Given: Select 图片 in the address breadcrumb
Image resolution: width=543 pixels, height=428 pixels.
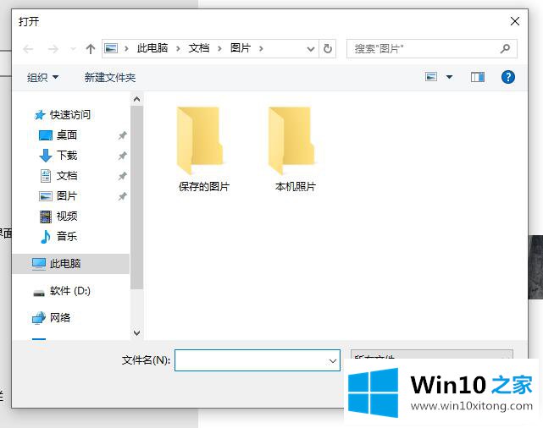Looking at the screenshot, I should point(241,48).
